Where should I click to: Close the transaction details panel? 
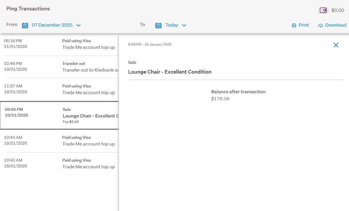coord(336,45)
